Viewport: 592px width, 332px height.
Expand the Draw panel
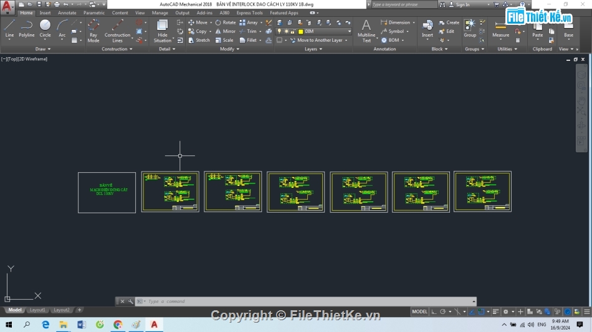tap(42, 49)
